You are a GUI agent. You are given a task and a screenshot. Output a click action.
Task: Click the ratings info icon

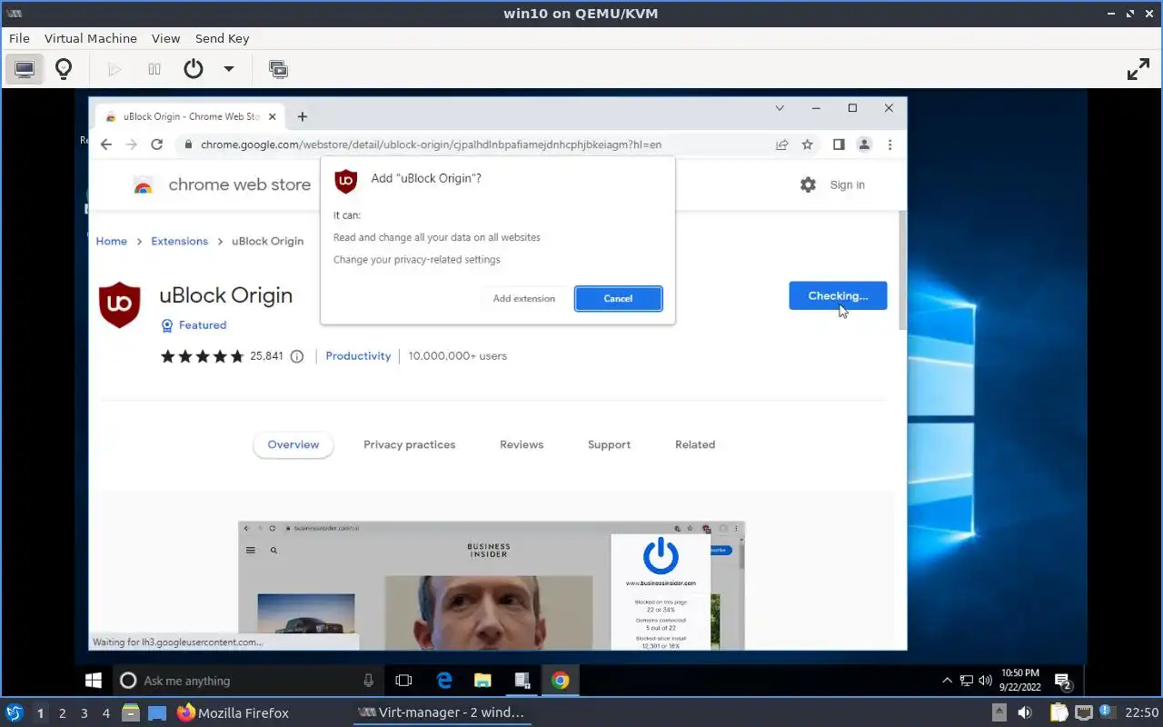point(296,356)
